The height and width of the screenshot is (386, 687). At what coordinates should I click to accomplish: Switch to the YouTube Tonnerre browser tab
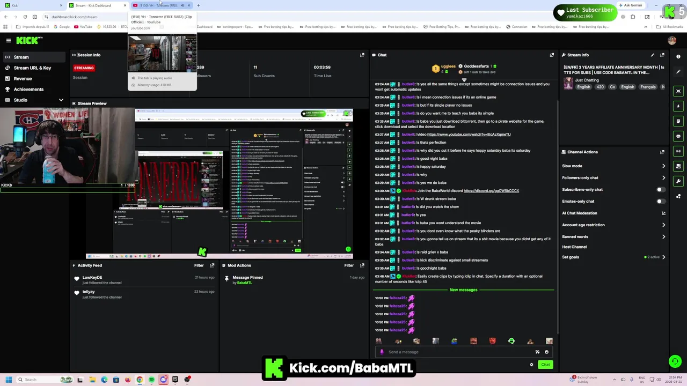161,5
